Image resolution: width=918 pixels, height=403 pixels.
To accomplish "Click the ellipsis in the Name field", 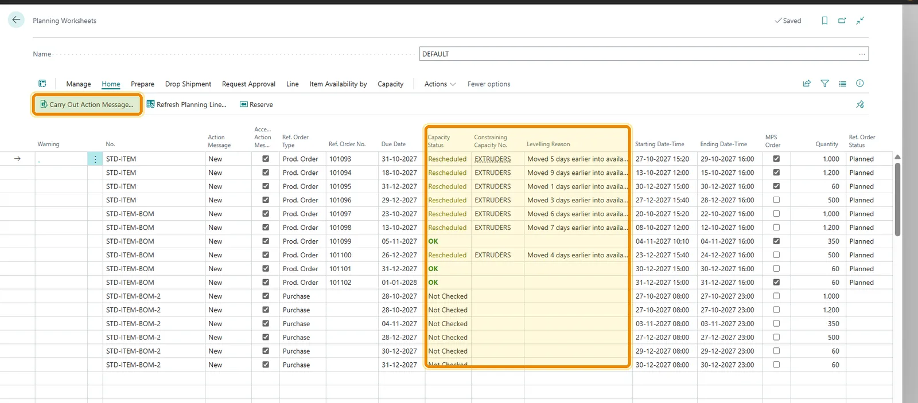I will point(862,54).
